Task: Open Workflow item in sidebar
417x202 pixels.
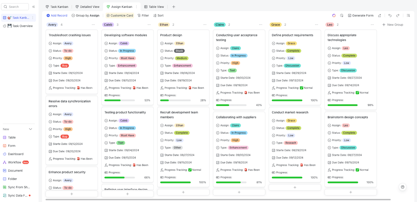Action: [16, 162]
